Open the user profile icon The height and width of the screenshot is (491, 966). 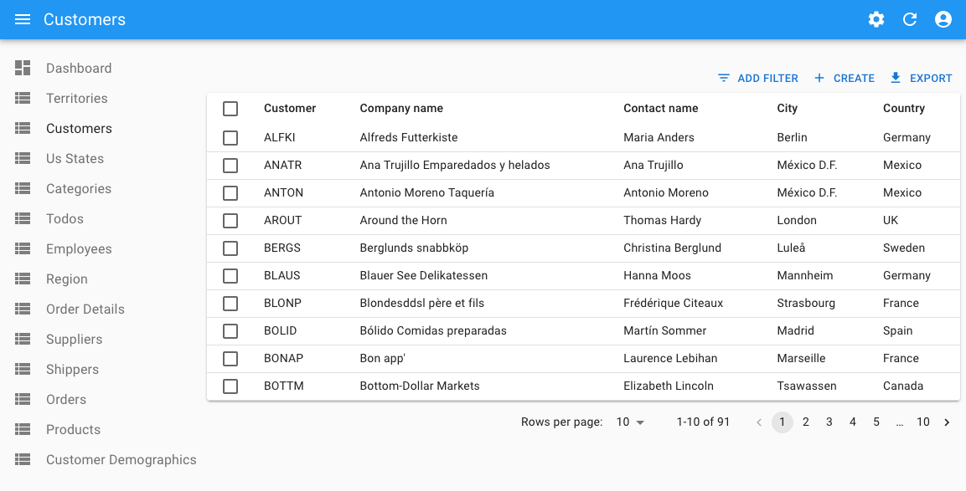[x=943, y=19]
